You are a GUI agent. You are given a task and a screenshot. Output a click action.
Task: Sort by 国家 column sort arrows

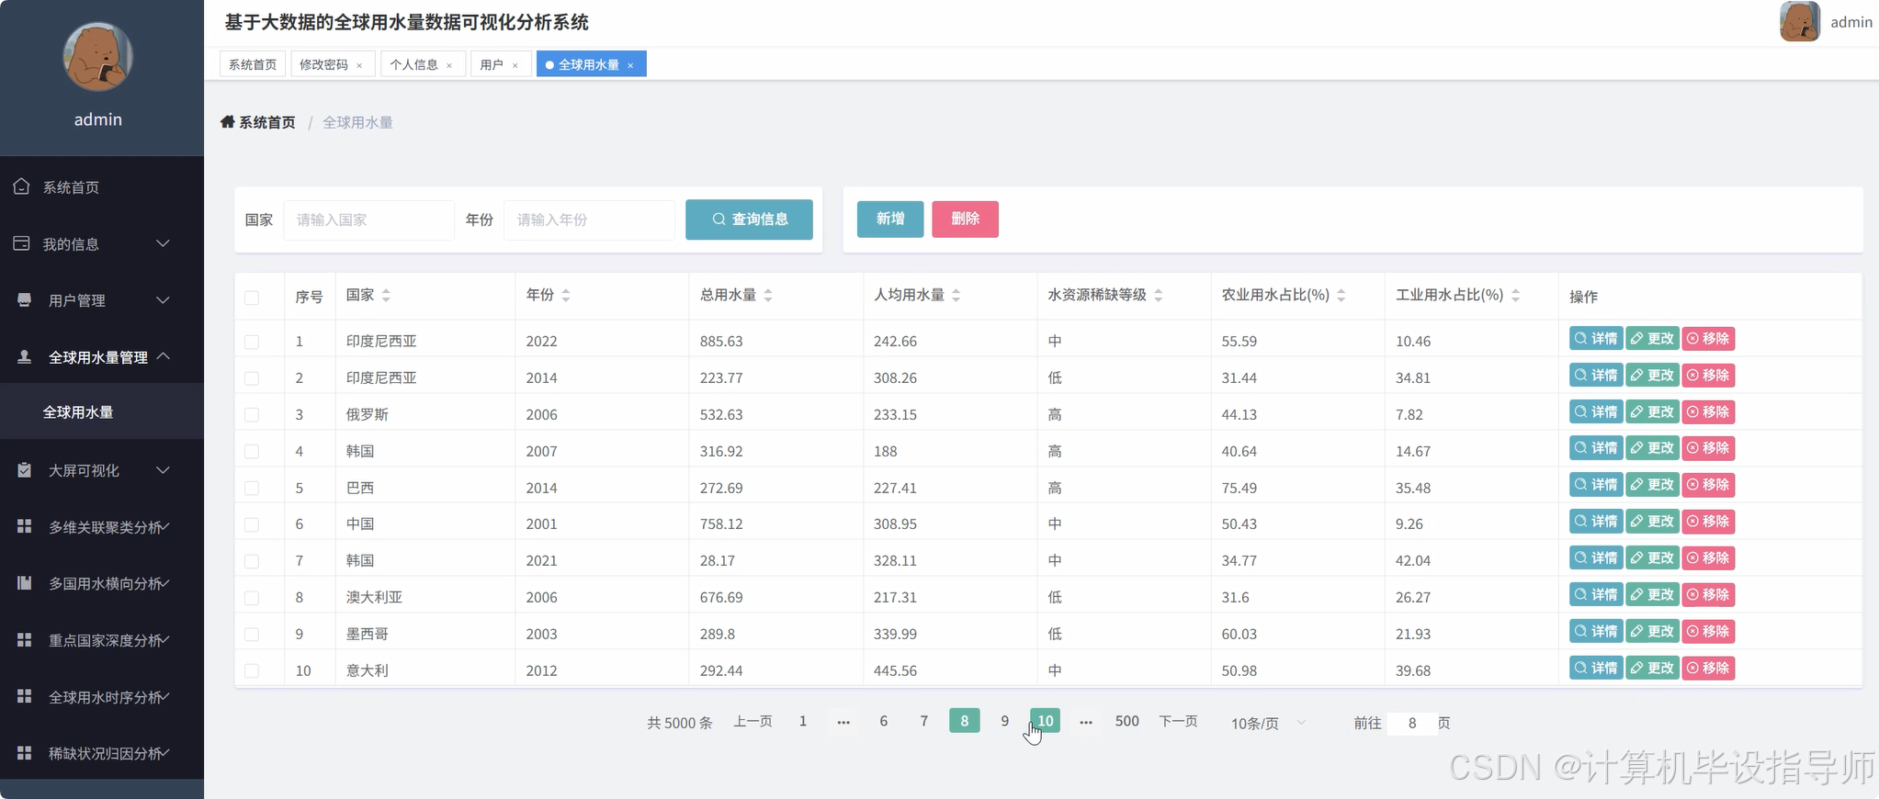click(x=386, y=295)
